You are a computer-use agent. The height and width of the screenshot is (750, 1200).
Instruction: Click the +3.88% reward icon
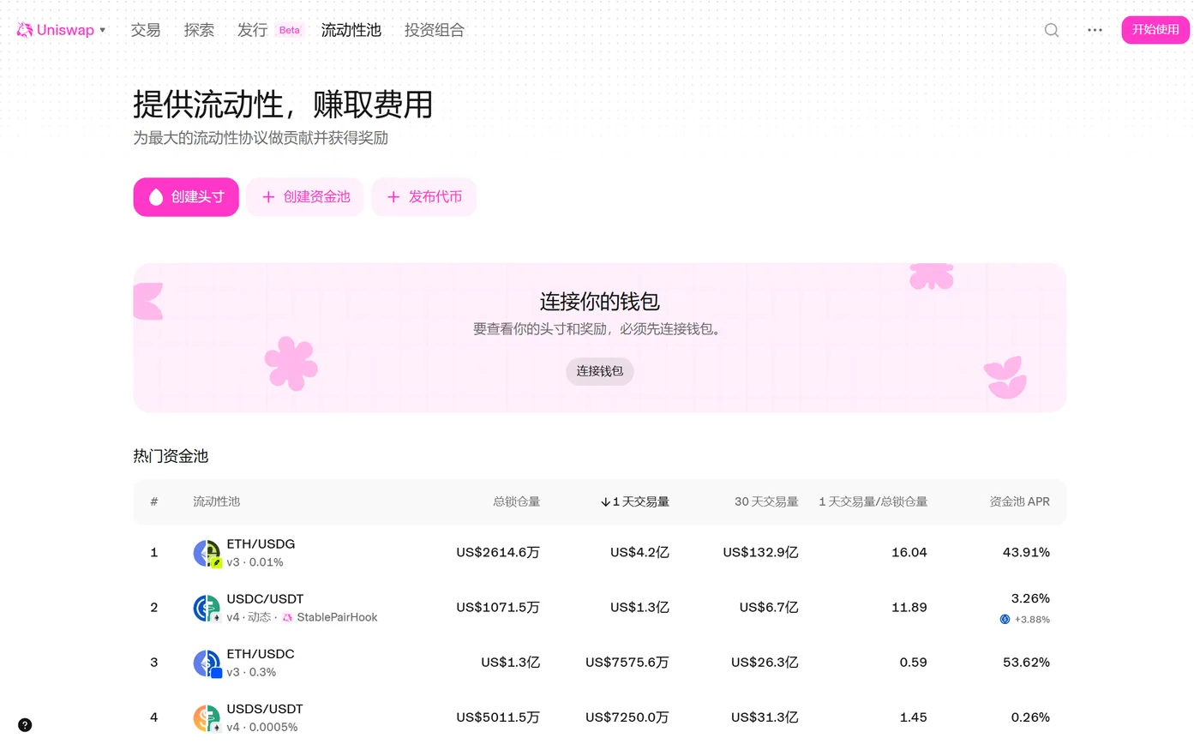coord(1005,619)
